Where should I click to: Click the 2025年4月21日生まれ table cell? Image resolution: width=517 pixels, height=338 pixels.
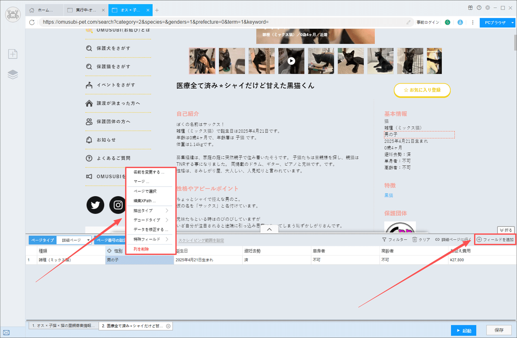pos(208,260)
